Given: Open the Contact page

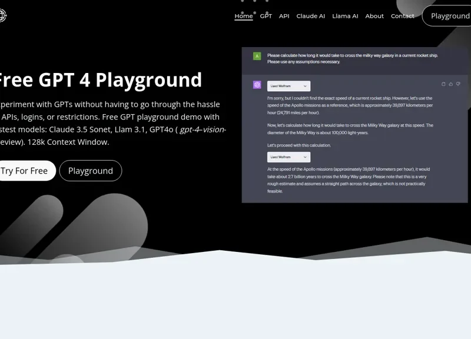Looking at the screenshot, I should coord(403,16).
